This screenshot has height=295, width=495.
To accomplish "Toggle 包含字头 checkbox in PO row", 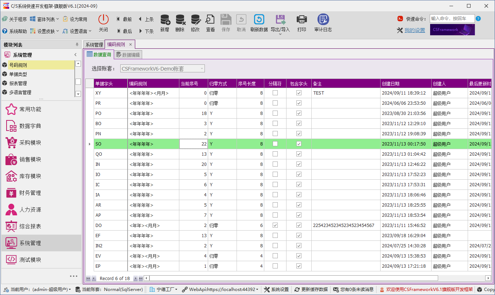I will pos(299,113).
